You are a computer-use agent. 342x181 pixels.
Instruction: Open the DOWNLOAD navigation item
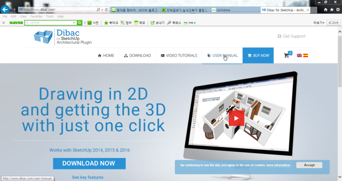click(138, 55)
